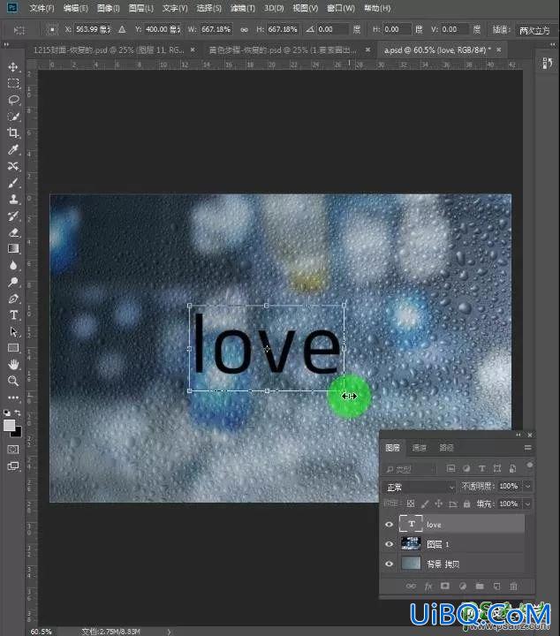Select the Zoom magnifier tool
This screenshot has height=636, width=560.
point(13,381)
